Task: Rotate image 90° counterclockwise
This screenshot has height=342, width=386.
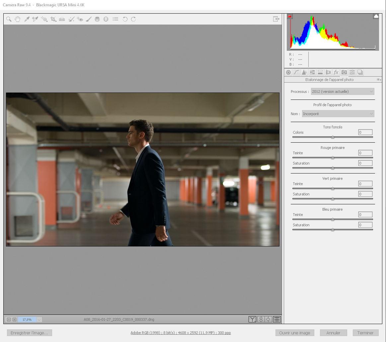Action: pos(125,19)
